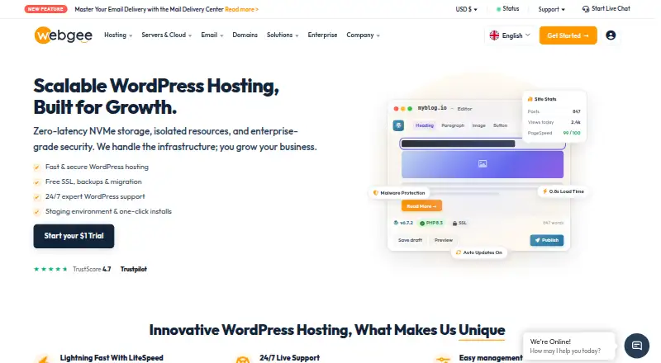Screen dimensions: 661x363
Task: Click Preview in editor mockup
Action: [444, 240]
